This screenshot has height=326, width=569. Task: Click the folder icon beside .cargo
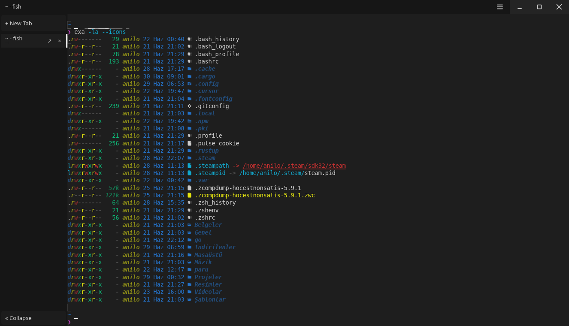[189, 76]
